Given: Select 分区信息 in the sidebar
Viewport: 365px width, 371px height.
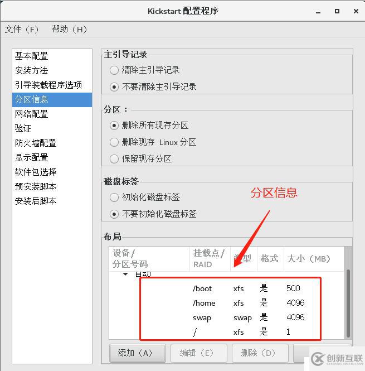Looking at the screenshot, I should (x=52, y=100).
